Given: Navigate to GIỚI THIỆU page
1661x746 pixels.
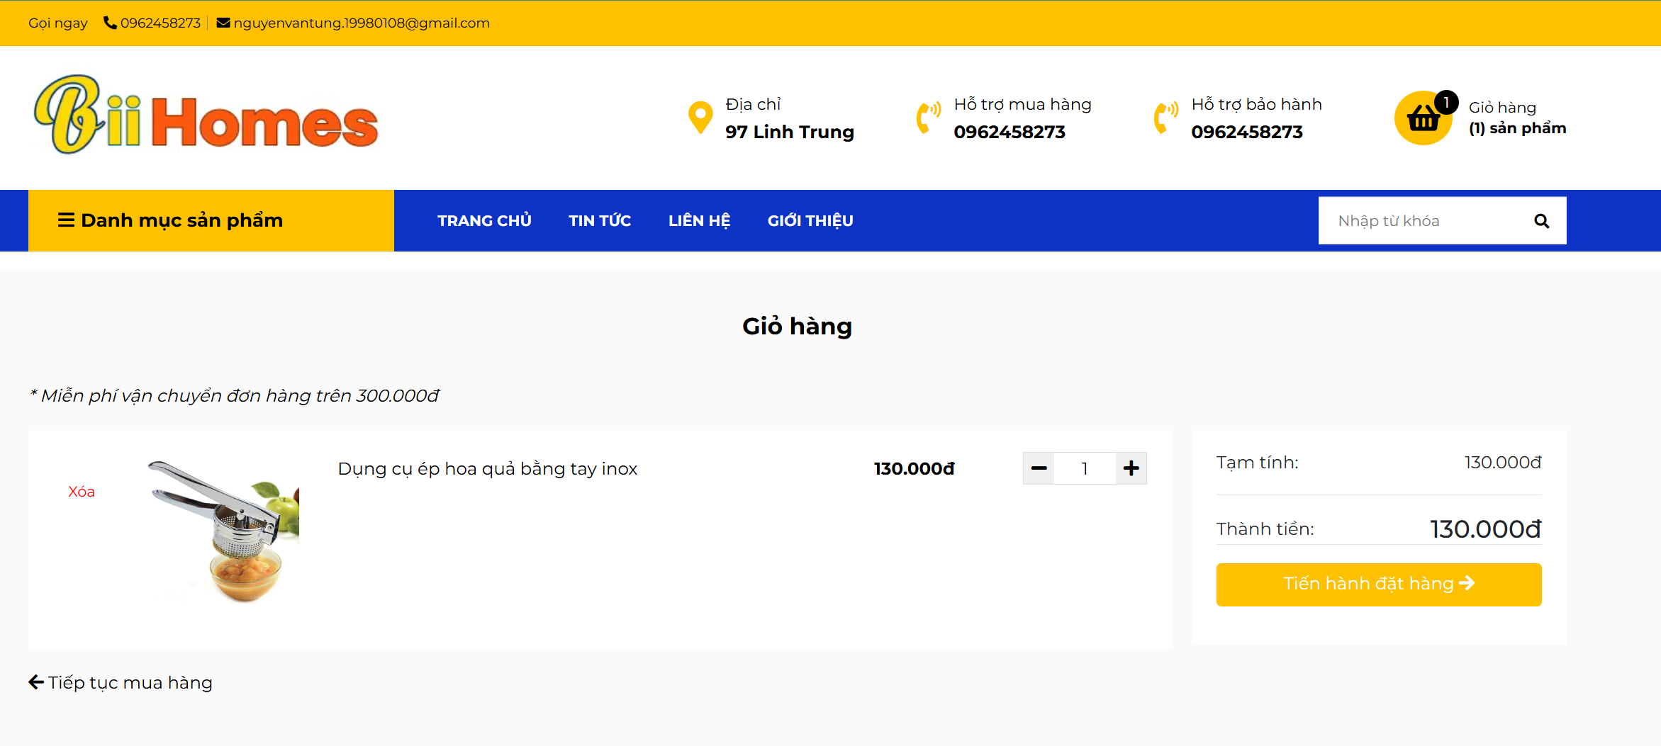Looking at the screenshot, I should [x=810, y=221].
